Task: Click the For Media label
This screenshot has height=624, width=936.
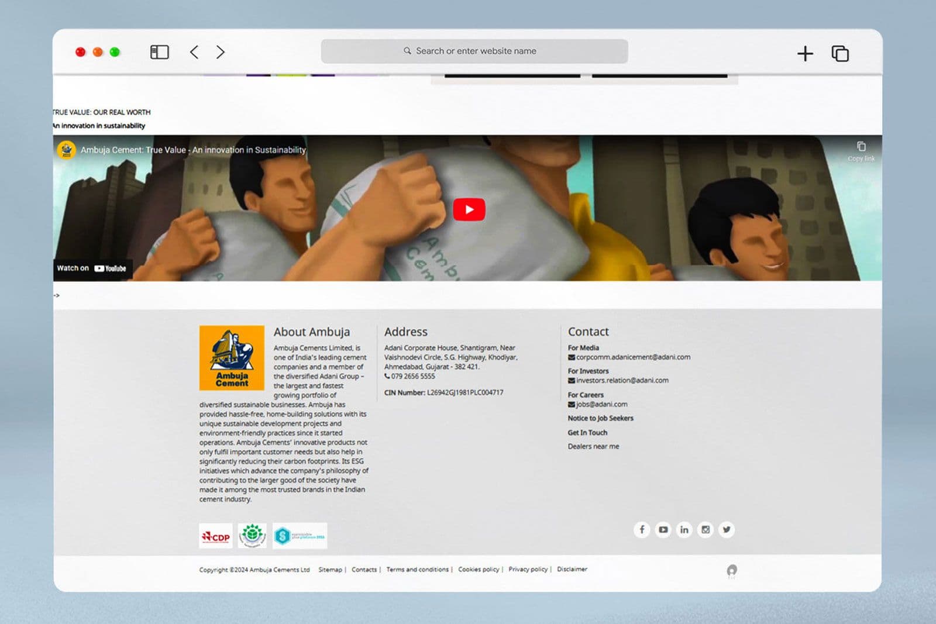Action: click(x=583, y=348)
